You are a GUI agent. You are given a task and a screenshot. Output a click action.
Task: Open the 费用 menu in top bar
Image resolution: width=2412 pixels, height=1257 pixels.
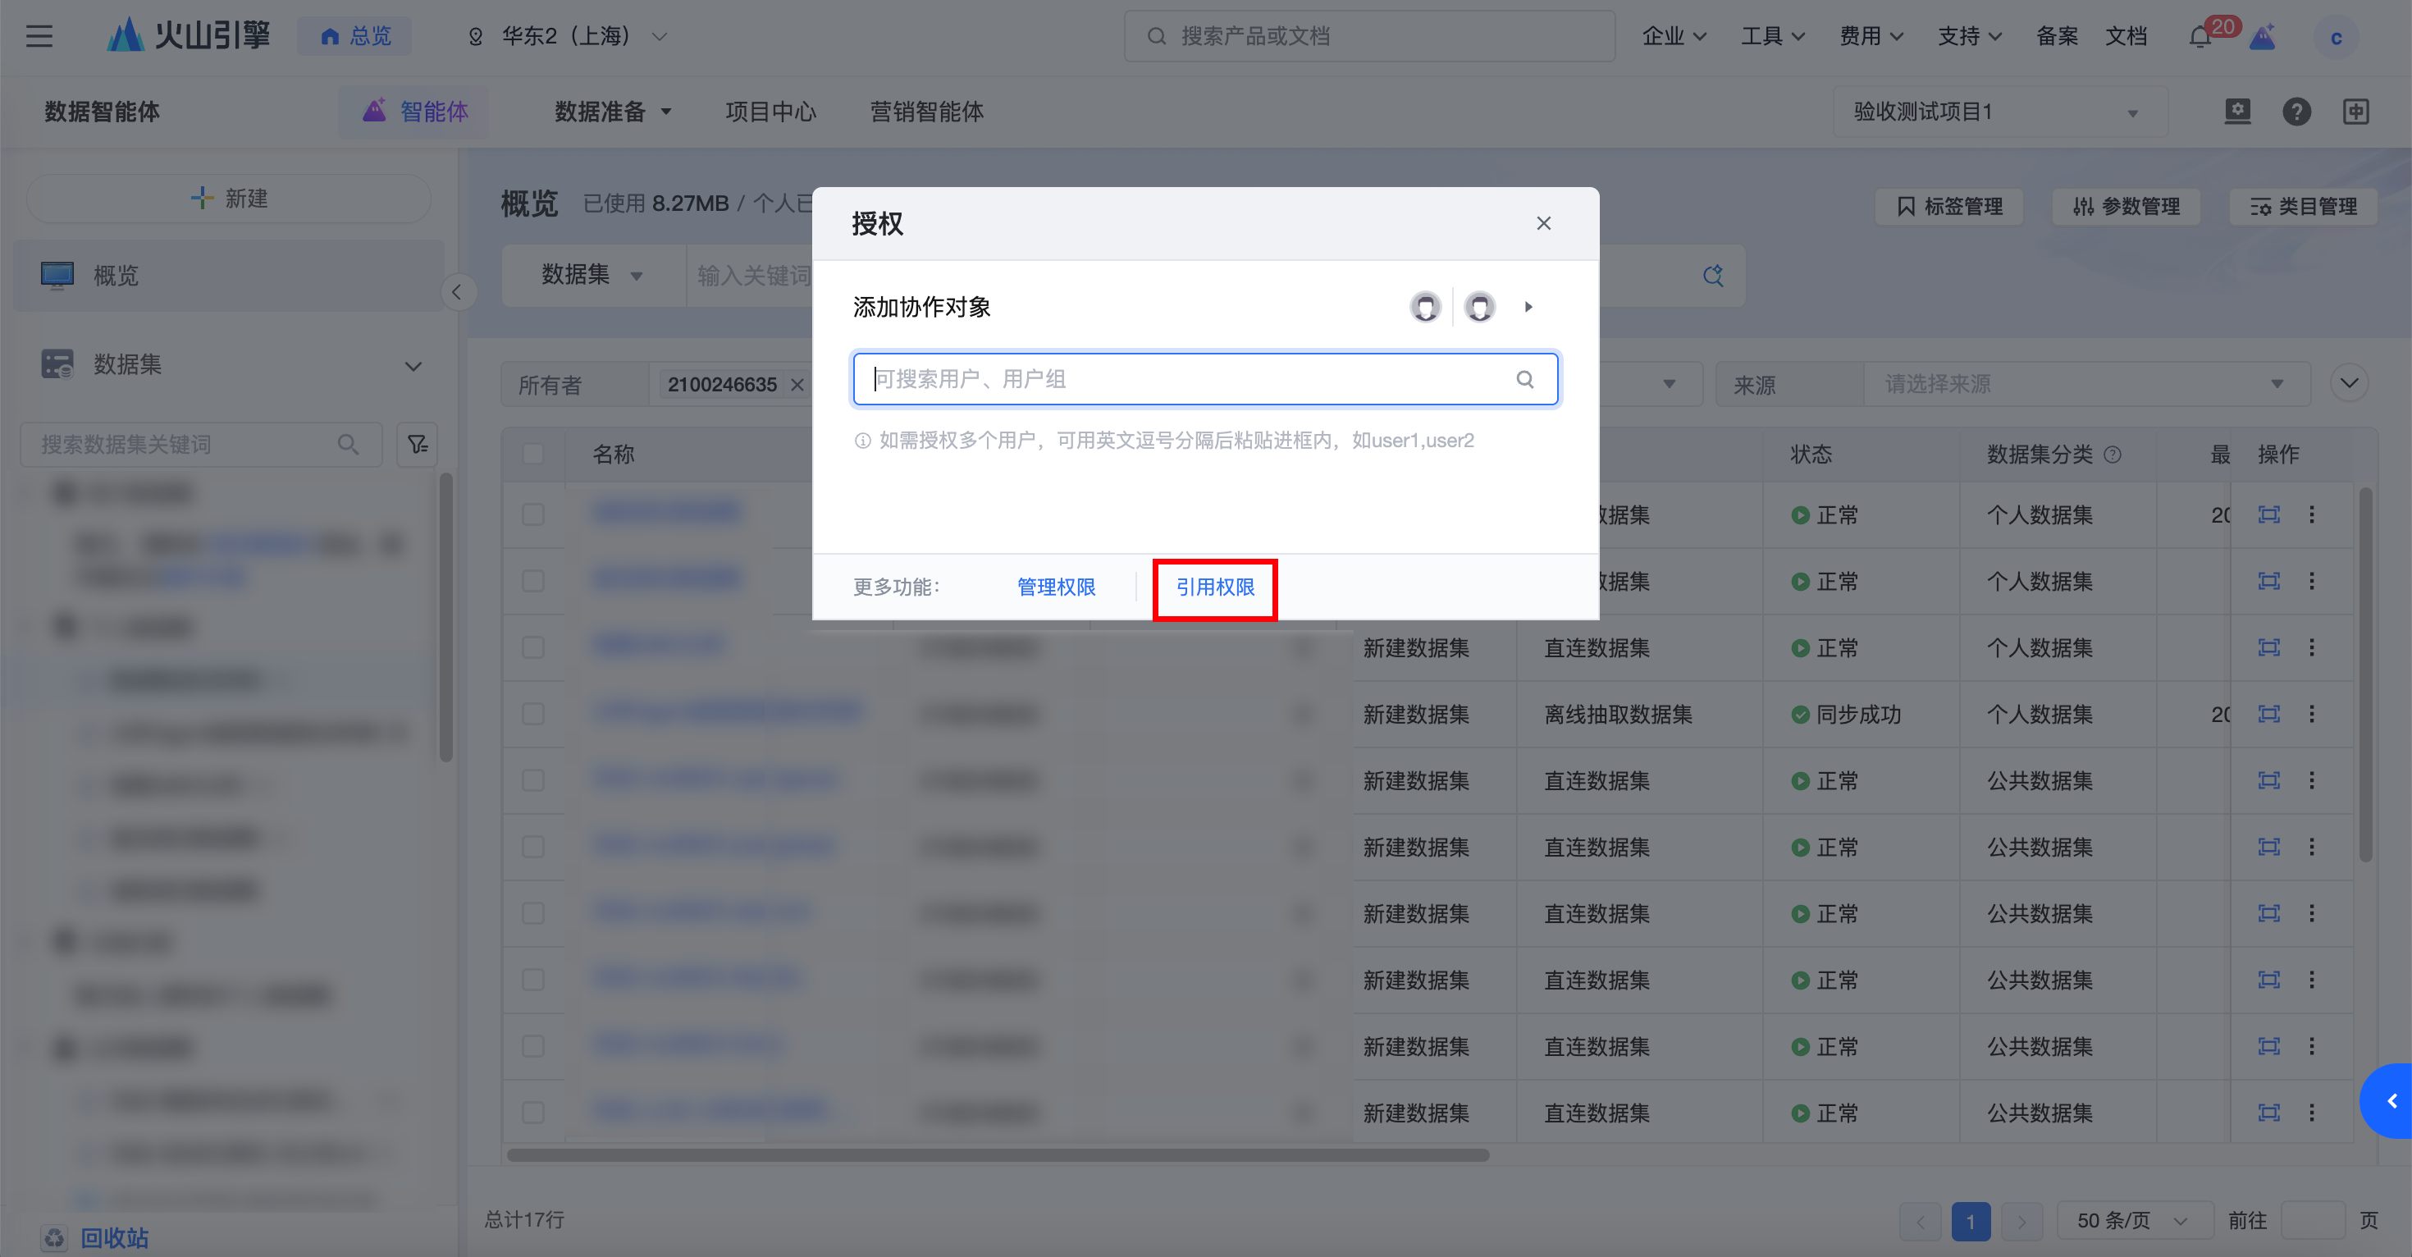tap(1870, 37)
